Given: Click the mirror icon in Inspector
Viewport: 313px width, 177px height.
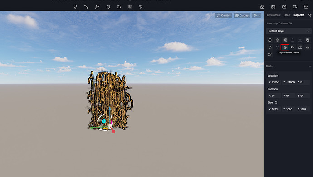Looking at the screenshot, I should (277, 40).
